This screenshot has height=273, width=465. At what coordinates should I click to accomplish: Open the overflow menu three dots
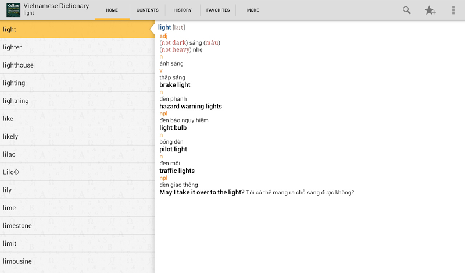(453, 10)
